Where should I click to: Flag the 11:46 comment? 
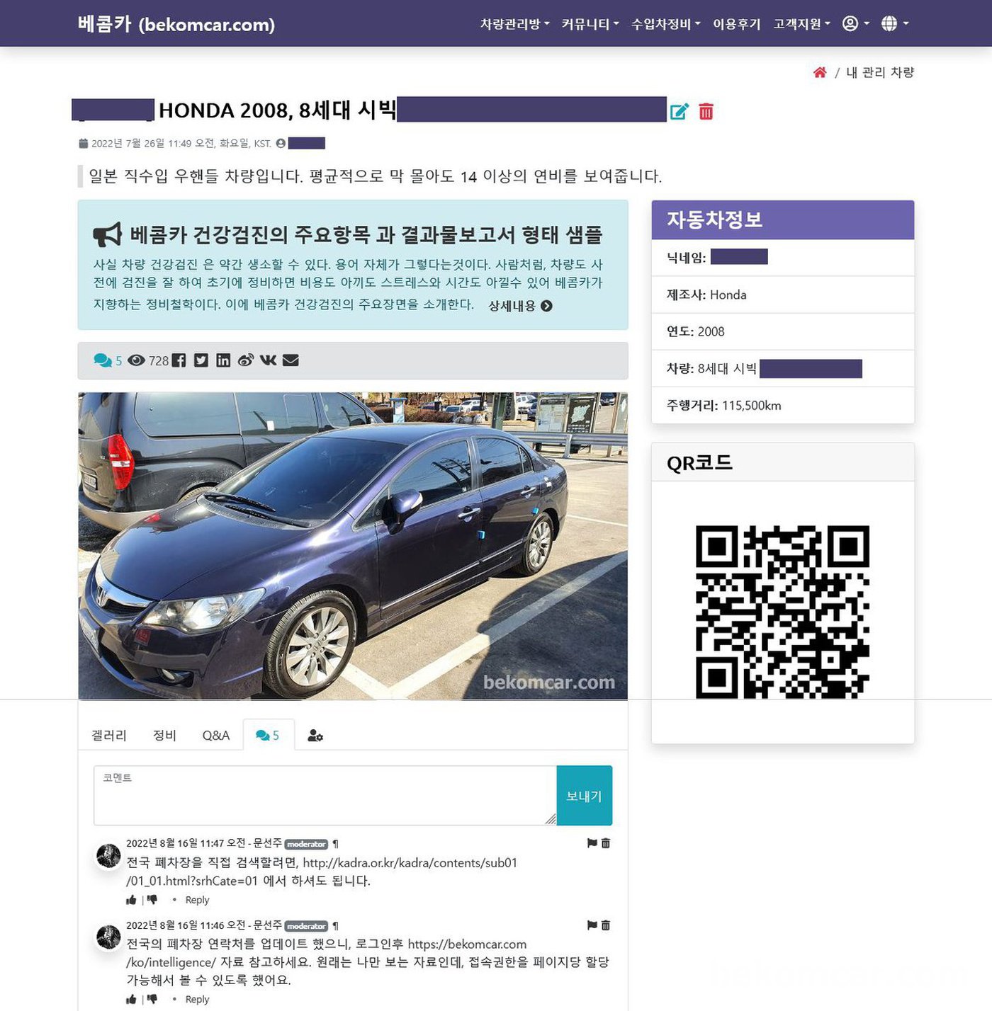(x=592, y=925)
